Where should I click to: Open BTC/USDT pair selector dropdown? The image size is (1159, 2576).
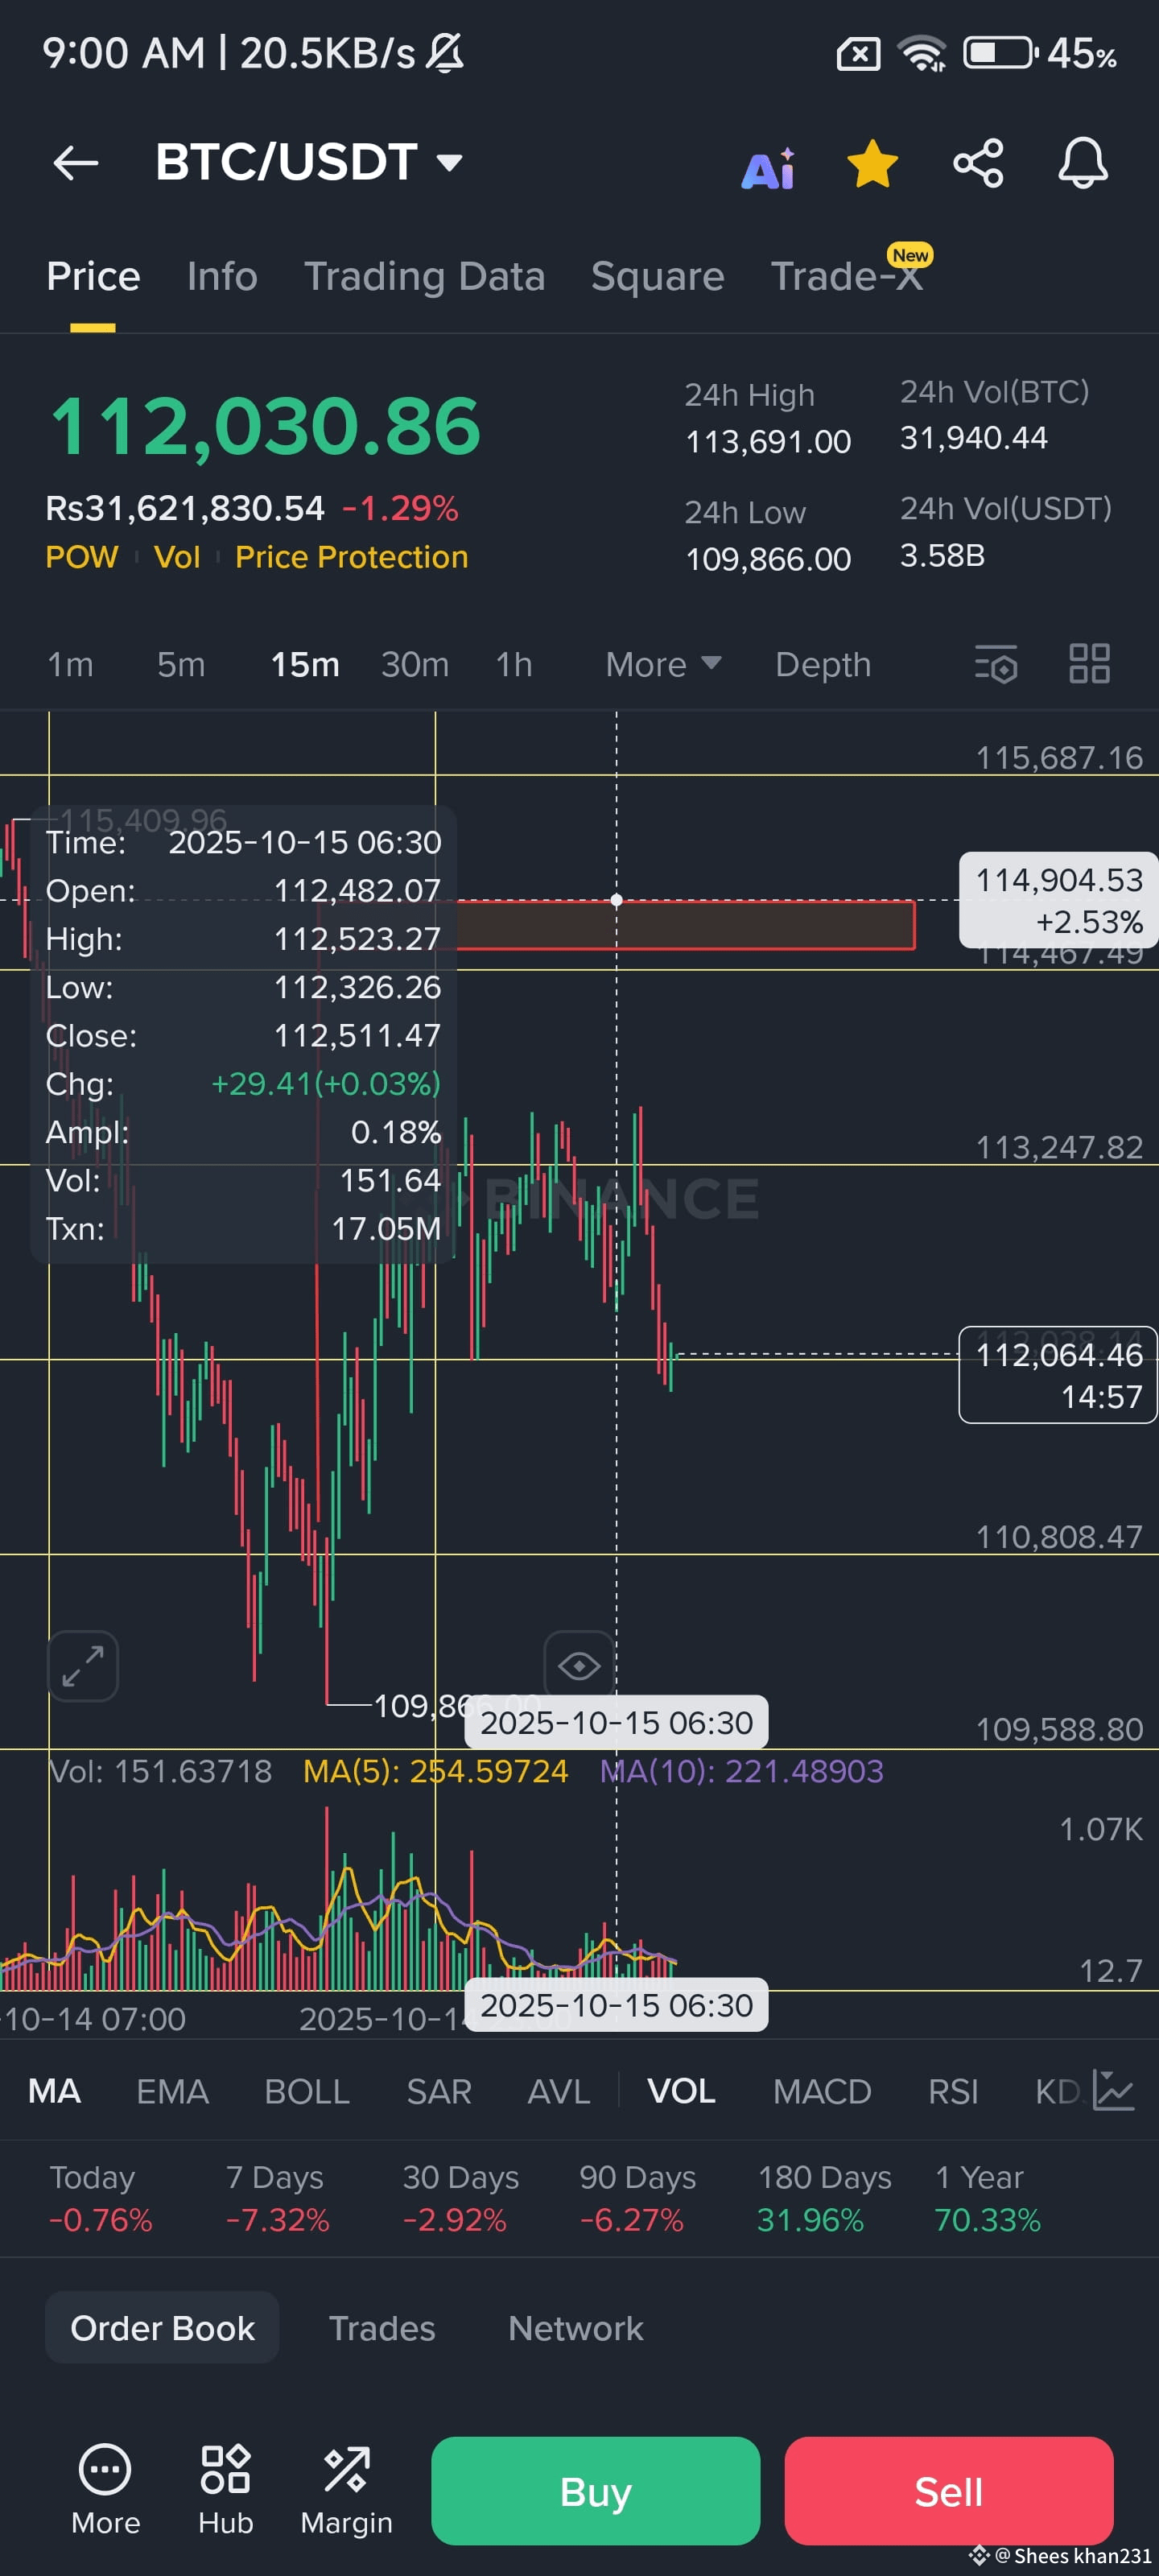pyautogui.click(x=309, y=162)
